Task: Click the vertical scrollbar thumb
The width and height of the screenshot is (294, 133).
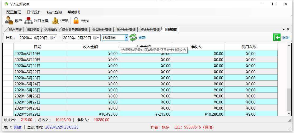Action: (x=289, y=100)
